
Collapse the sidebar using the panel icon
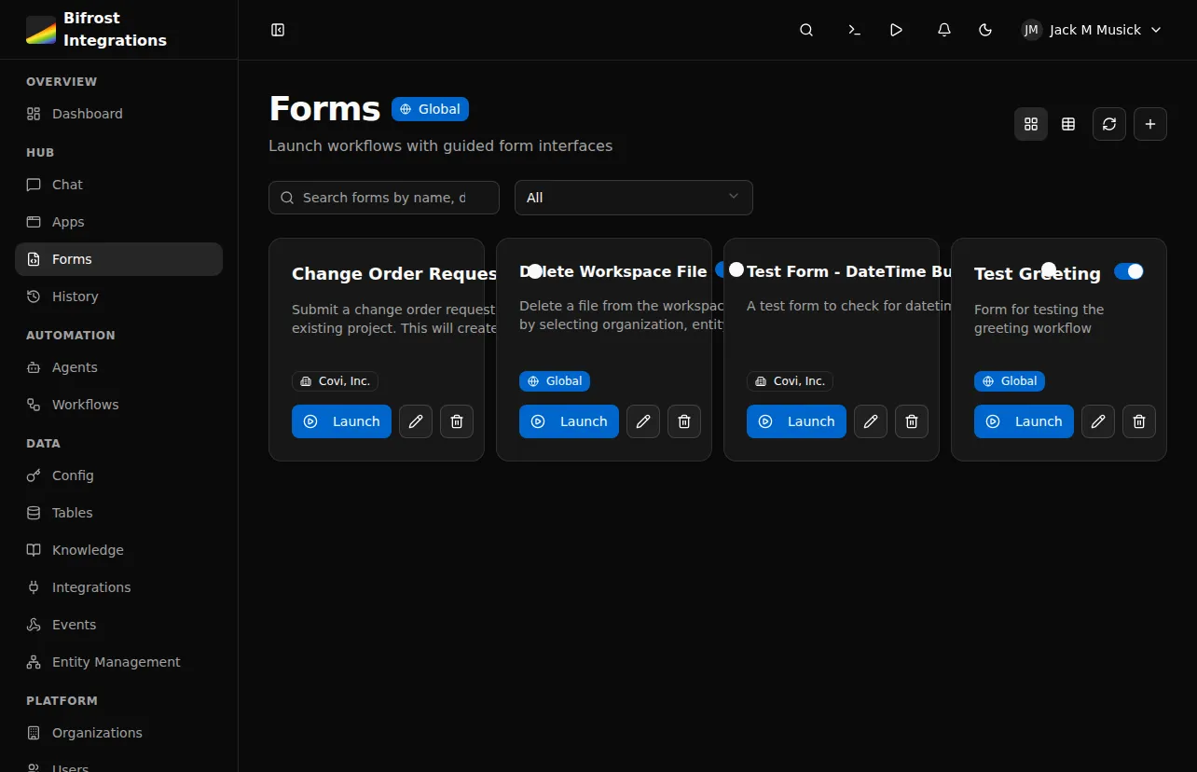[277, 29]
